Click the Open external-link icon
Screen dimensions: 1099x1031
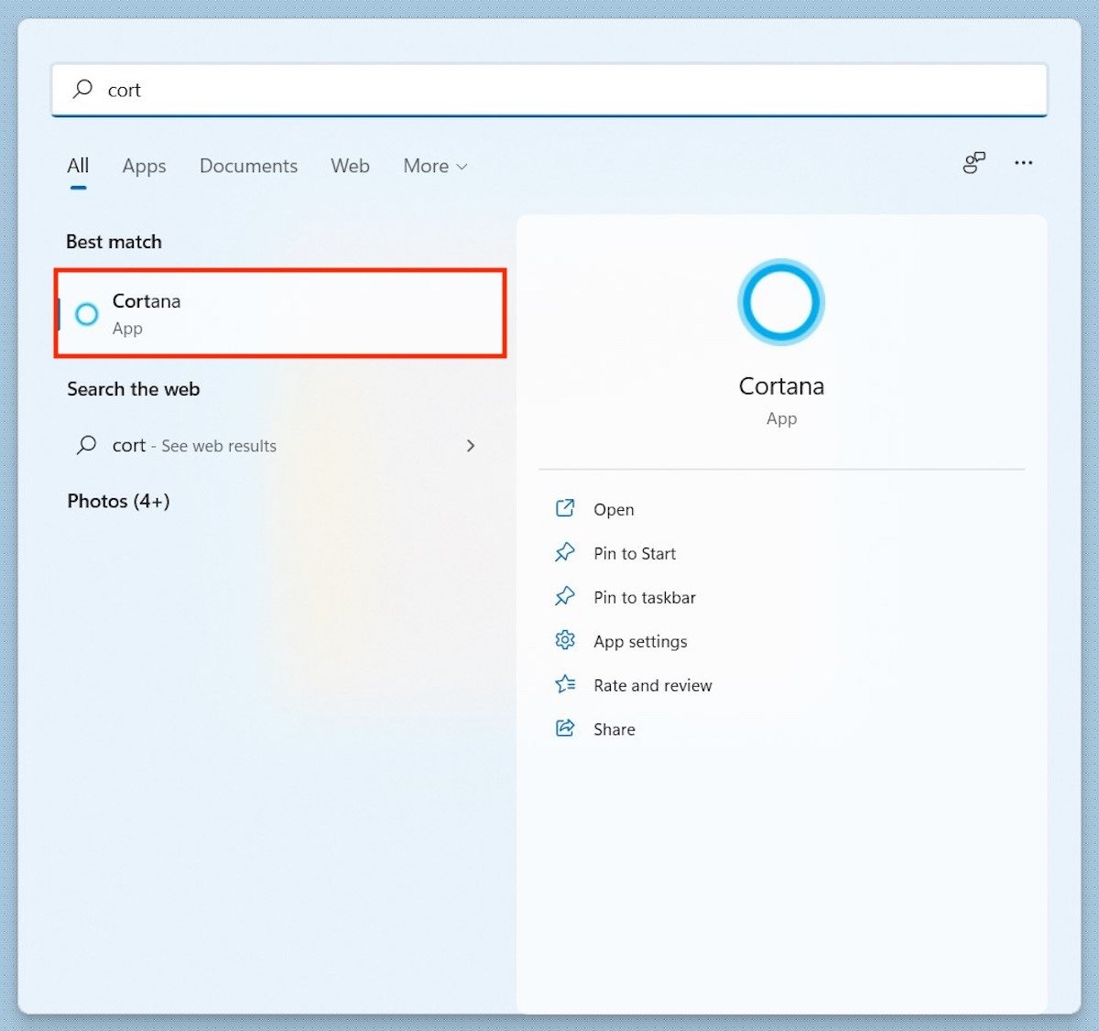pyautogui.click(x=565, y=508)
